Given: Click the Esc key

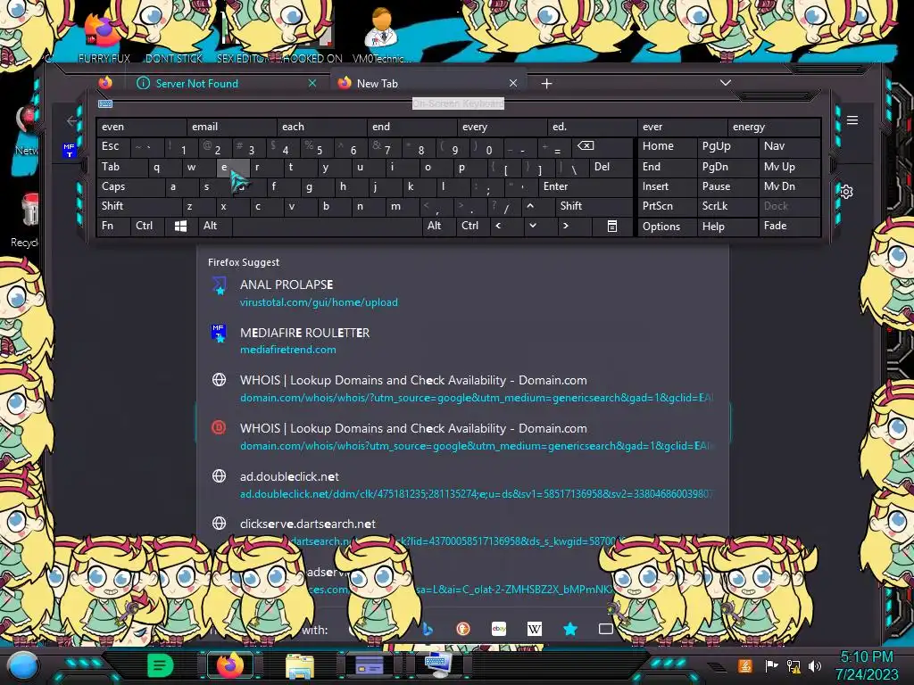Looking at the screenshot, I should (113, 146).
